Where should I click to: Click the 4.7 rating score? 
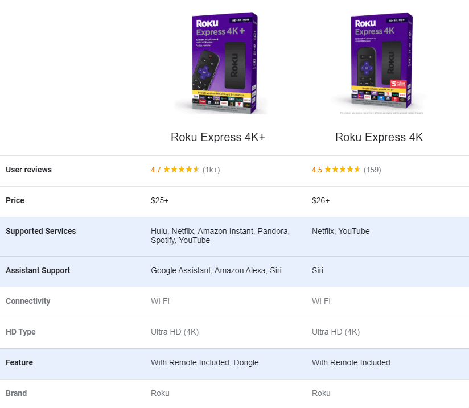pyautogui.click(x=156, y=170)
